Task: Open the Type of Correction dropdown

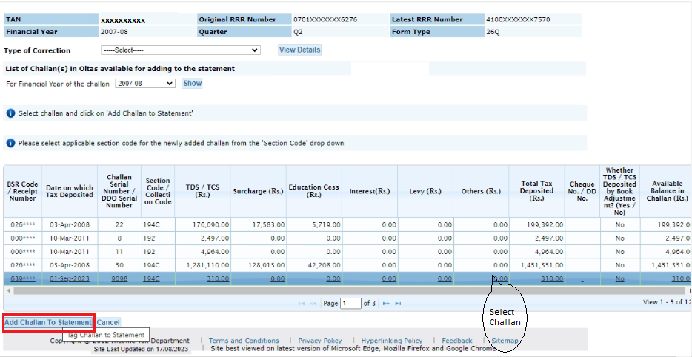Action: 180,50
